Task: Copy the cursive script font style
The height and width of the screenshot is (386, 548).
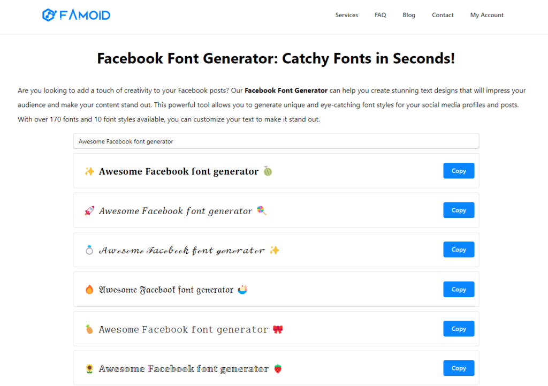Action: (458, 249)
